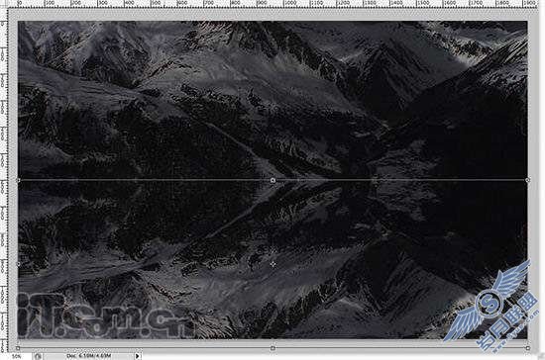
Task: Click the flipped mountain reflection layer
Action: click(x=272, y=259)
